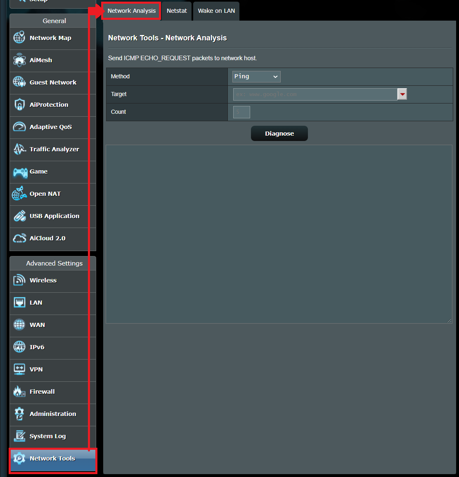Screen dimensions: 459x477
Task: Click the ICMP ECHO_REQUEST description text
Action: pos(182,58)
